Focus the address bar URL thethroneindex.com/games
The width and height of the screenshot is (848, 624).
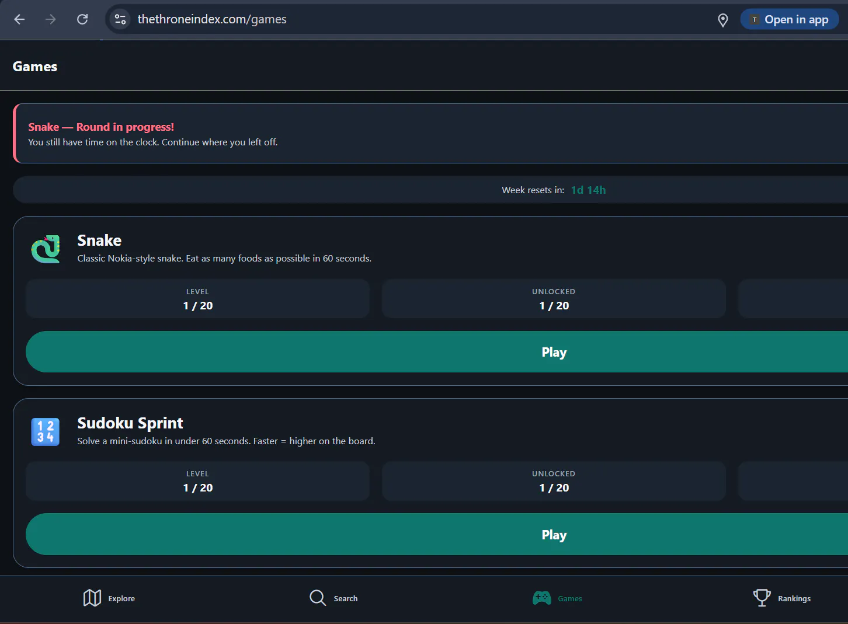point(212,19)
